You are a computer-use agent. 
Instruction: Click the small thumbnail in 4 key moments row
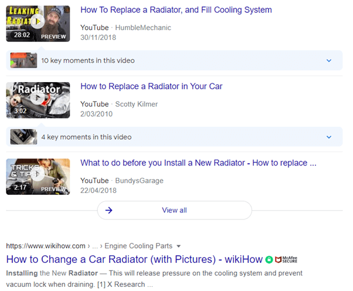(23, 137)
